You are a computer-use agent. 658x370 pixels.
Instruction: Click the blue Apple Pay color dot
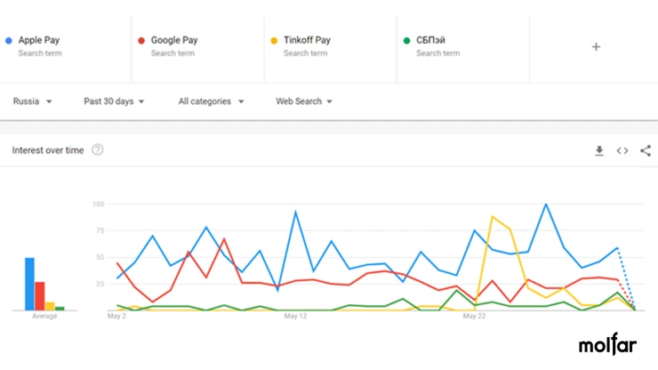[8, 41]
